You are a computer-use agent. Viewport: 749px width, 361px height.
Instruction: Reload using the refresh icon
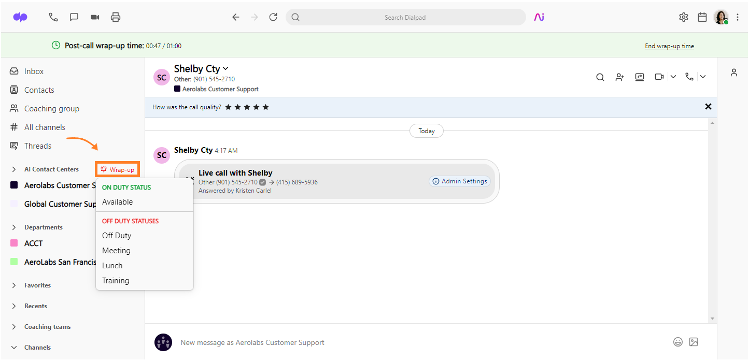click(x=273, y=17)
